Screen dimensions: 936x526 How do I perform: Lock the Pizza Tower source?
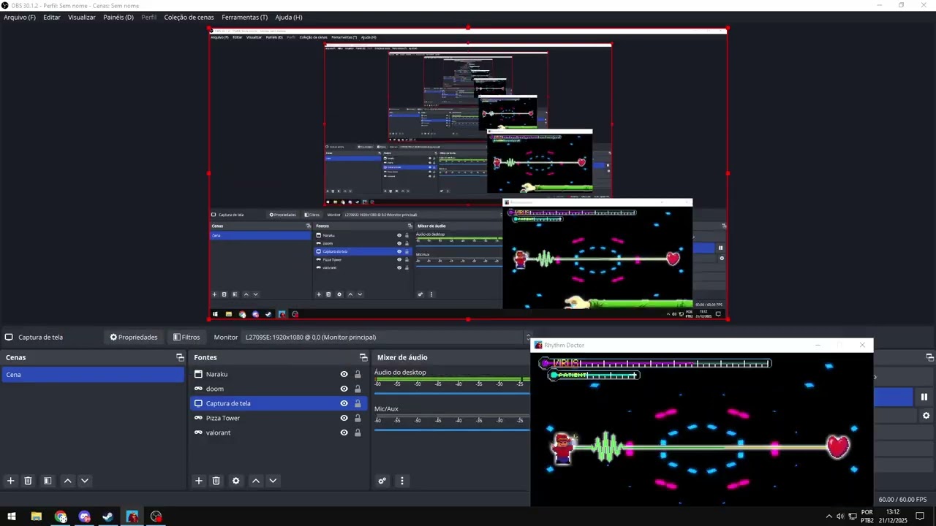(358, 418)
